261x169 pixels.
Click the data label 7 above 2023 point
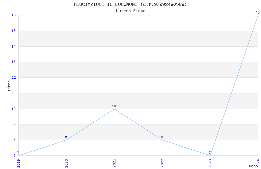(210, 153)
